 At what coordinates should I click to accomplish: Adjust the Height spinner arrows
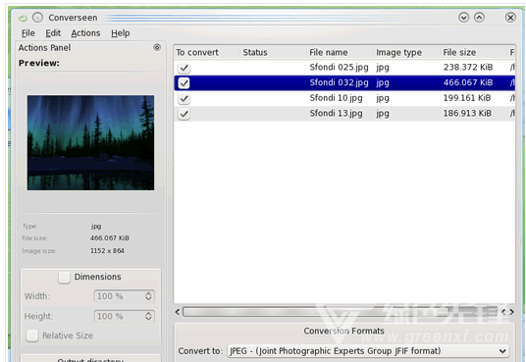(148, 316)
